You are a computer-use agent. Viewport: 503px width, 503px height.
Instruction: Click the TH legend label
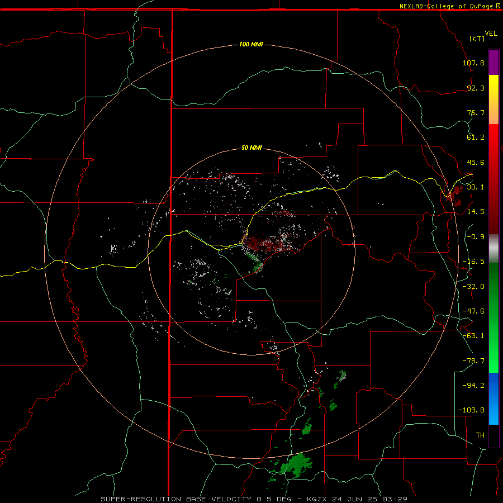coord(480,435)
